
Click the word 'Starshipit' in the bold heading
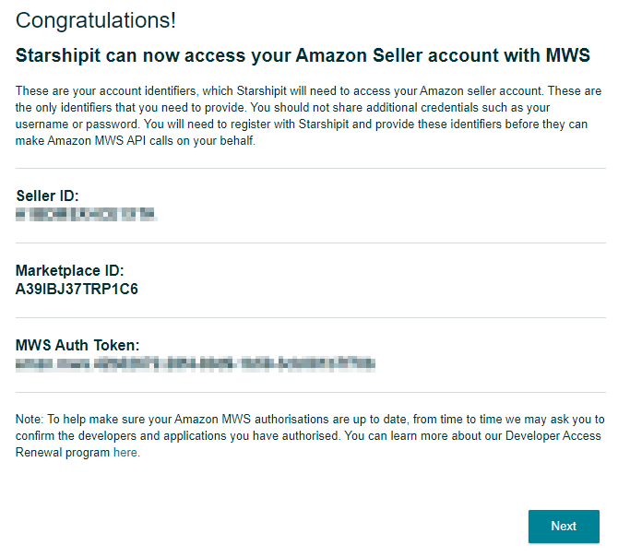(59, 55)
